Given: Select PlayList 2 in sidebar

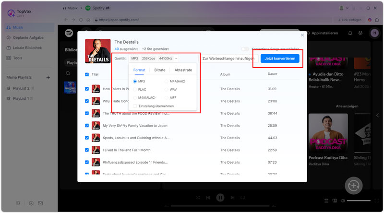Looking at the screenshot, I should coord(21,88).
